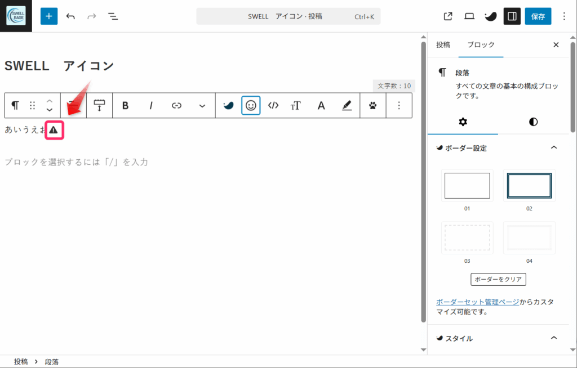
Task: Open the more rich text options dropdown
Action: [x=202, y=106]
